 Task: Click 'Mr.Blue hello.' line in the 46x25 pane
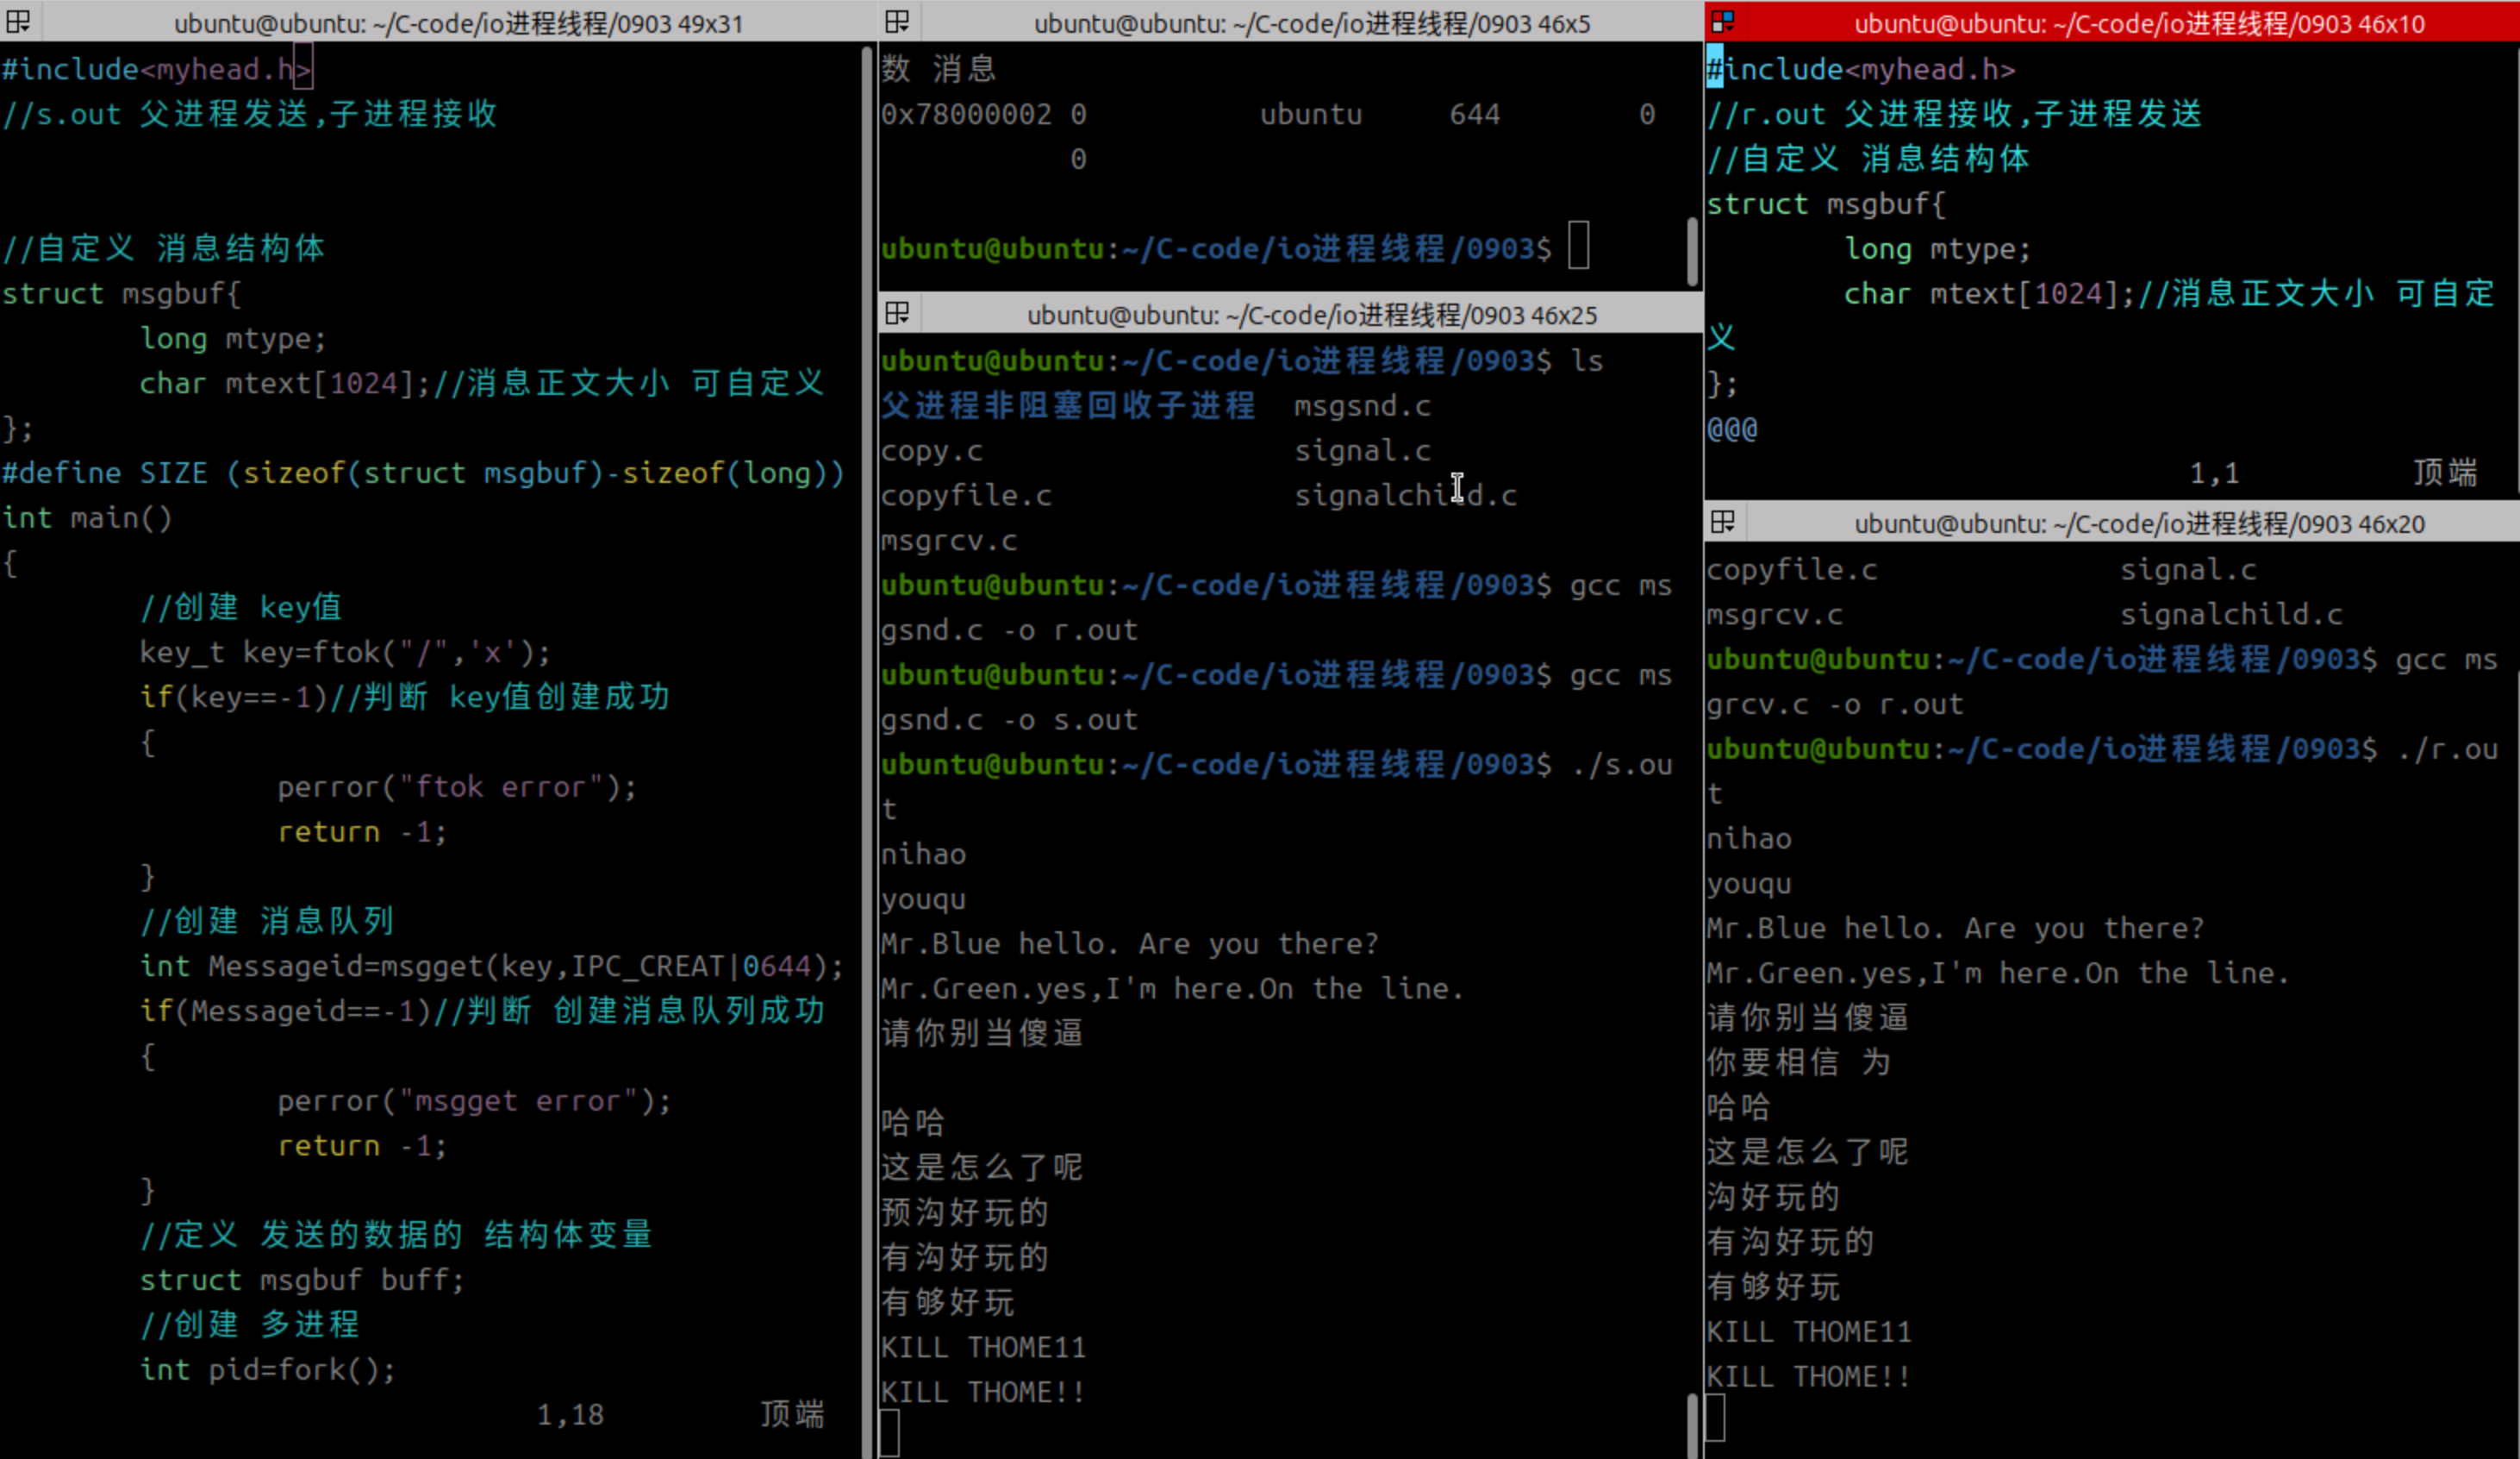coord(1130,943)
